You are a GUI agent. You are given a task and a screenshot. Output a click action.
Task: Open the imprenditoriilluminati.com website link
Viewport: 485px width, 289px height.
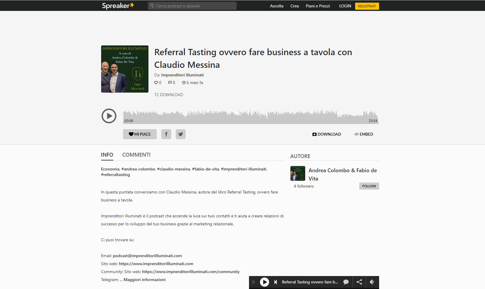pos(156,264)
